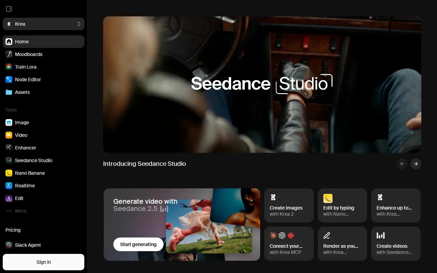Open Enhance up to card
Screen dimensions: 437x273
click(x=396, y=205)
